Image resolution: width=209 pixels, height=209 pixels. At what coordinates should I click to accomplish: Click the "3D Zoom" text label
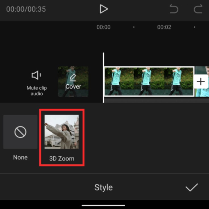pyautogui.click(x=62, y=159)
